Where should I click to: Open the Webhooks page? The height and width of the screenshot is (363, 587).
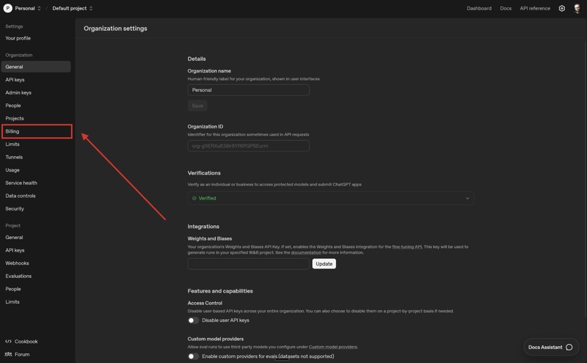point(17,263)
